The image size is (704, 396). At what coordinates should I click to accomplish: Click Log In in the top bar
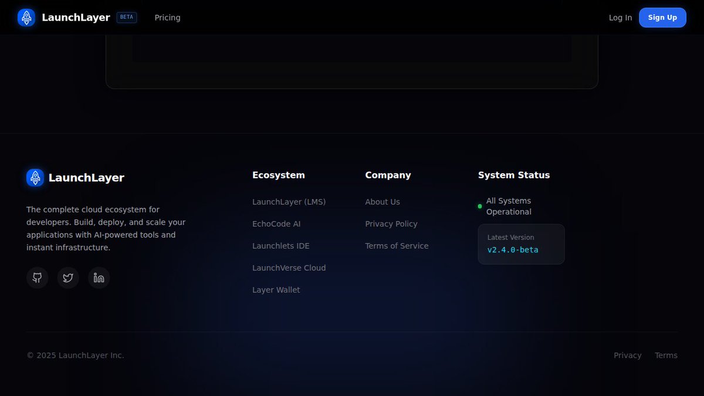(x=620, y=18)
